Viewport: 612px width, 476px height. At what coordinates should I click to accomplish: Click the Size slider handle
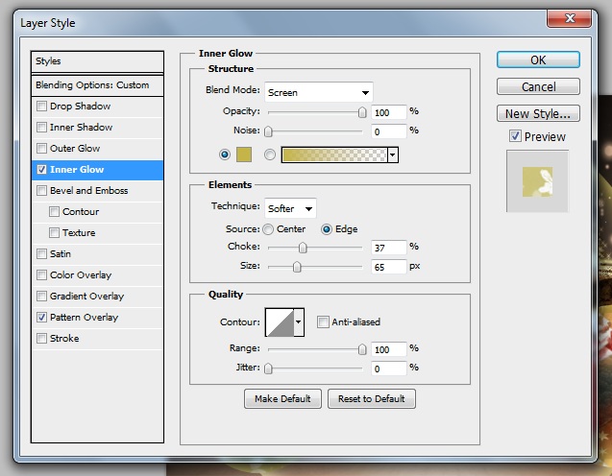297,267
